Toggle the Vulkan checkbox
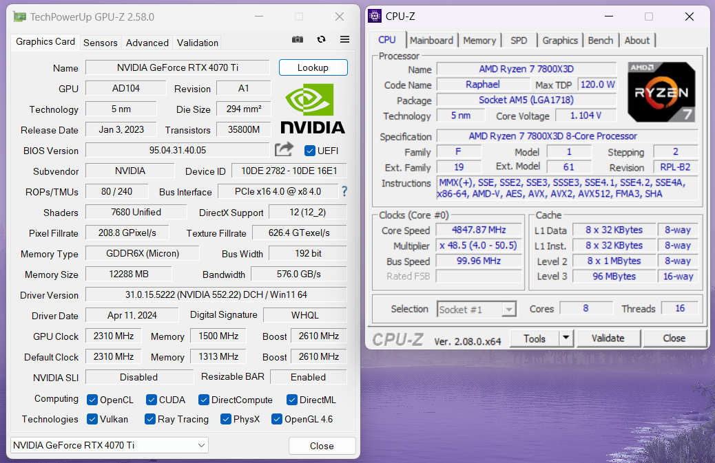The width and height of the screenshot is (715, 463). point(92,419)
